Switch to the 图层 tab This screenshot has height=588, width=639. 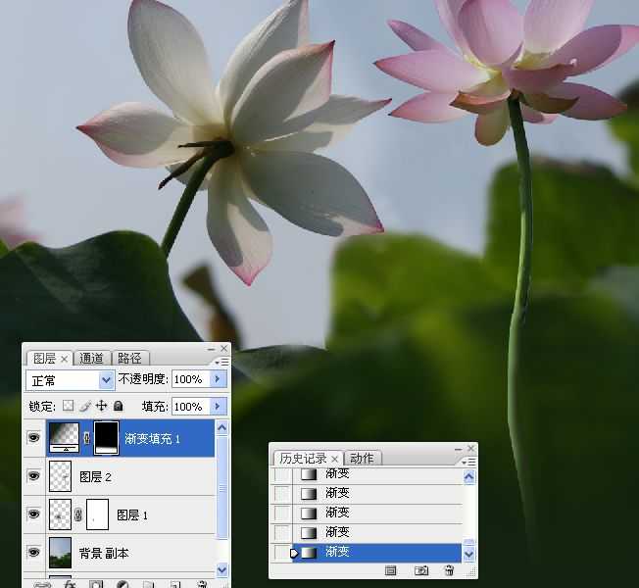(44, 358)
